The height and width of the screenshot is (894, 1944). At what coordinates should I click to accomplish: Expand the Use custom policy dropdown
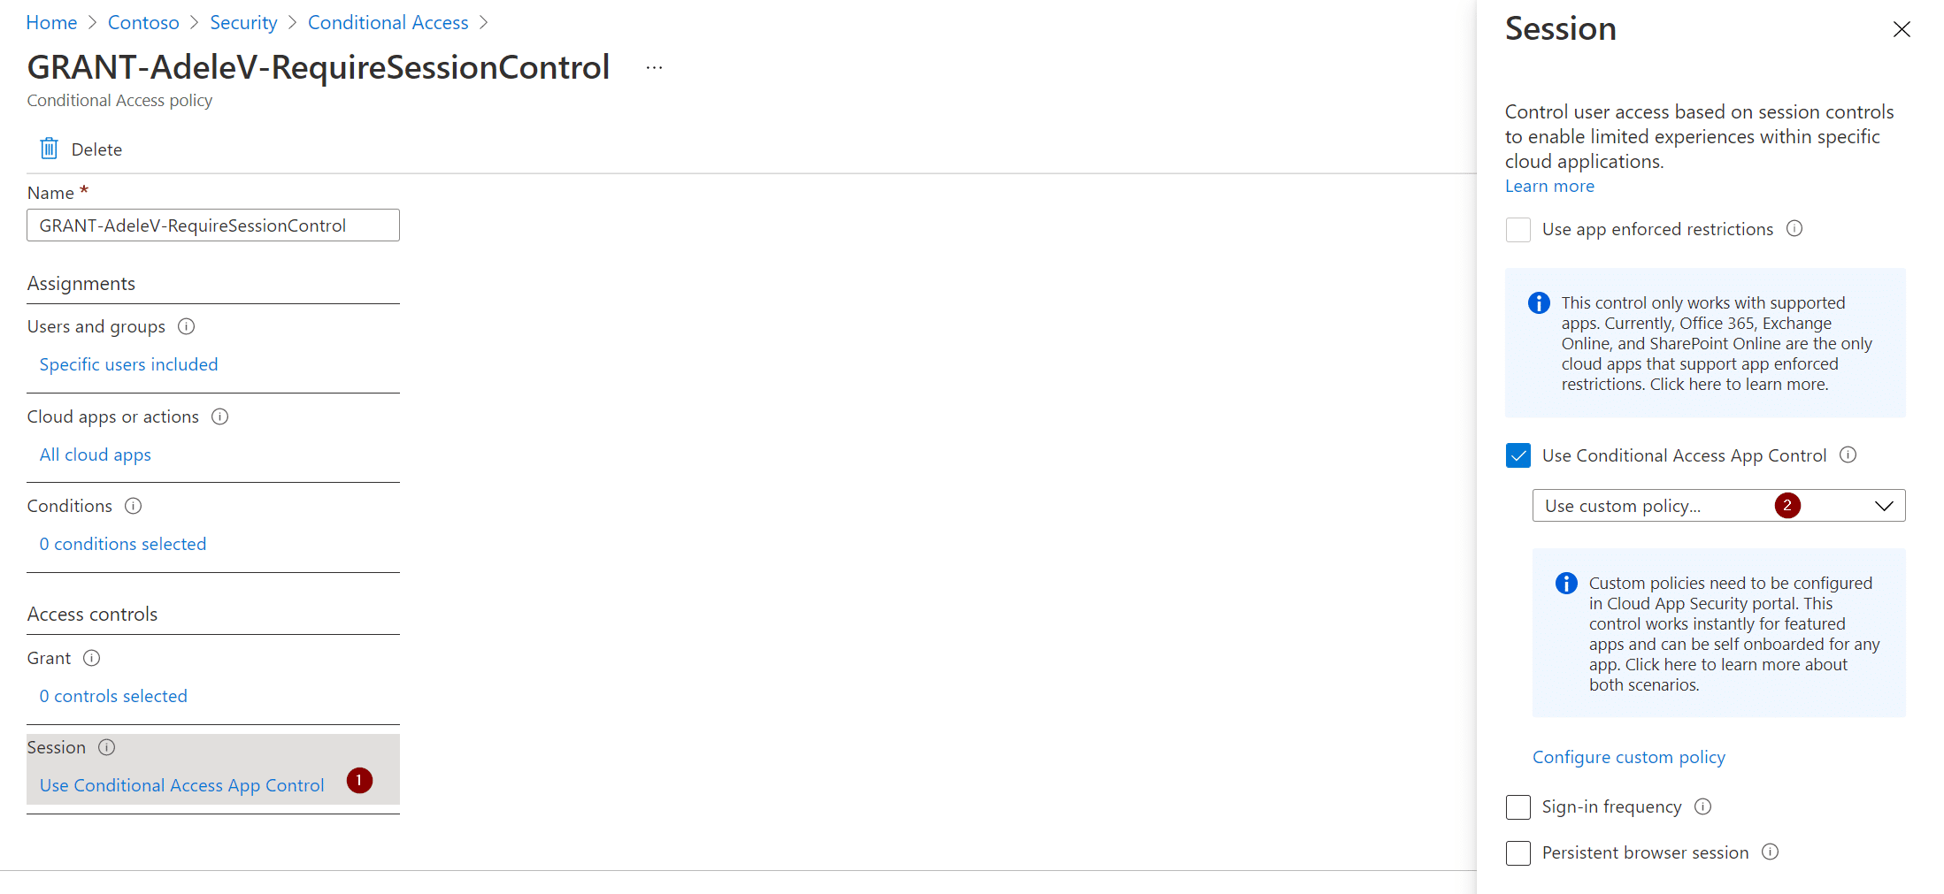pos(1718,506)
